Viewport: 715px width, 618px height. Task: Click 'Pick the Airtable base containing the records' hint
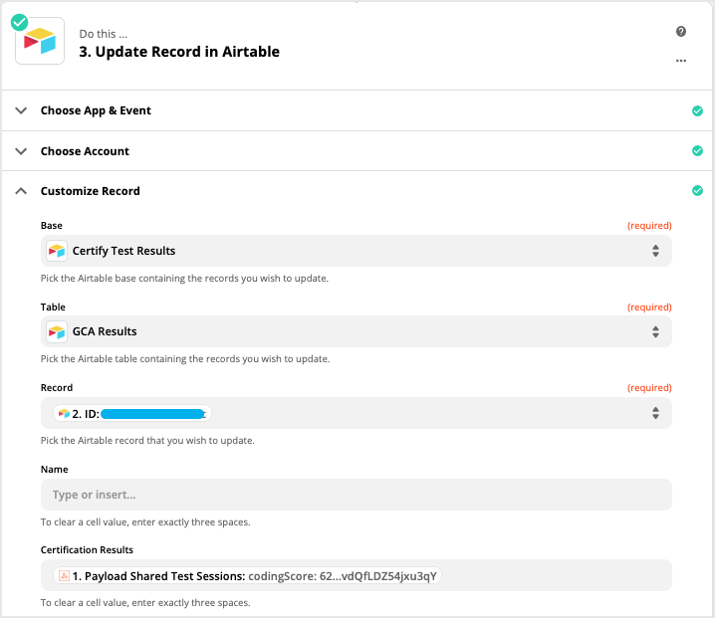(184, 279)
